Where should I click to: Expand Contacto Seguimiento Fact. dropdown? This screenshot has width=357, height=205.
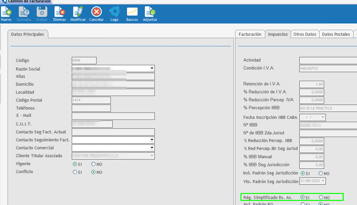[152, 140]
